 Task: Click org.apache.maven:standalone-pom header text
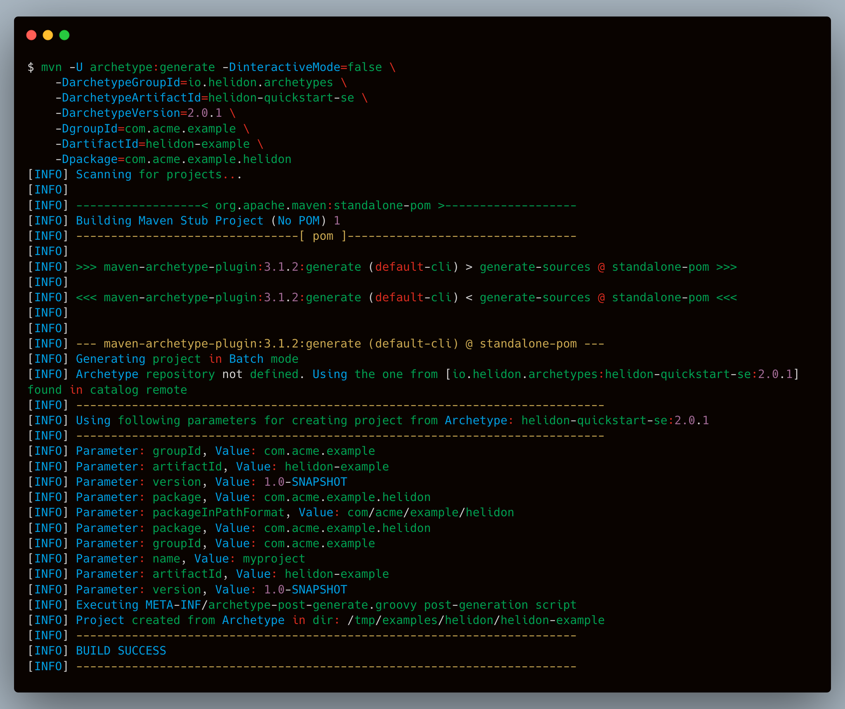323,206
